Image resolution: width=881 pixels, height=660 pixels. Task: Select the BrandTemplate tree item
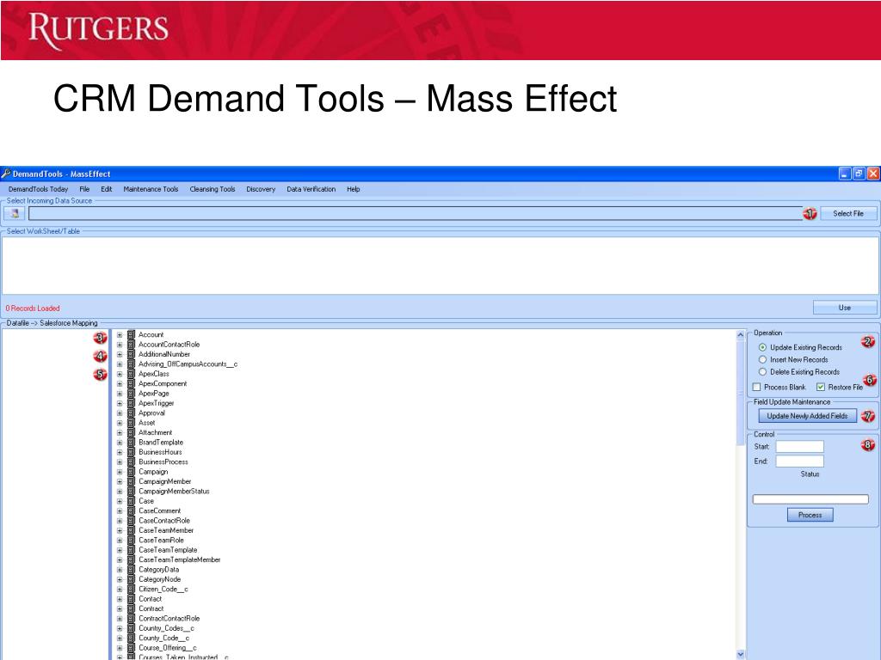(161, 443)
